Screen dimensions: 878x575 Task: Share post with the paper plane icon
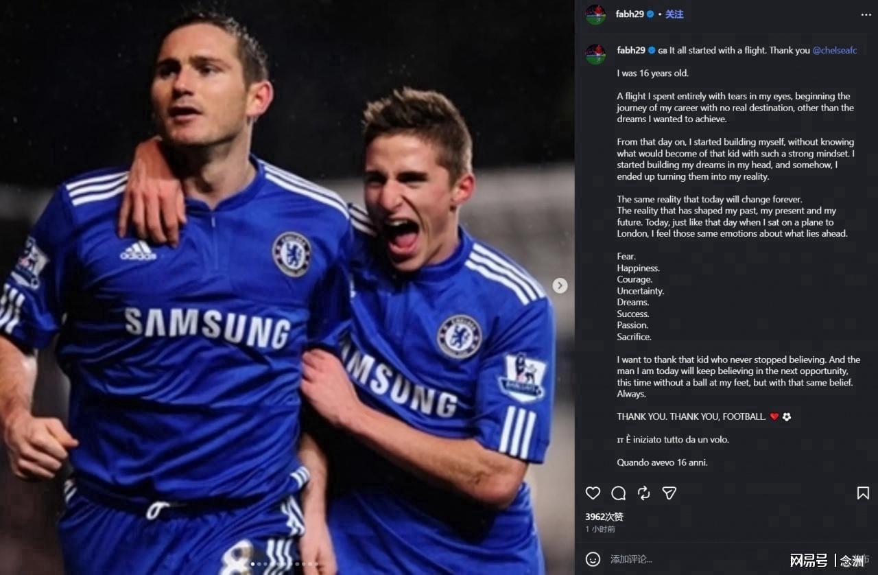pos(669,493)
